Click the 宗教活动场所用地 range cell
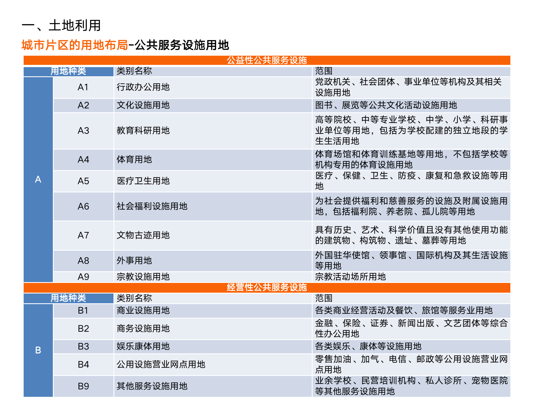 tap(350, 277)
